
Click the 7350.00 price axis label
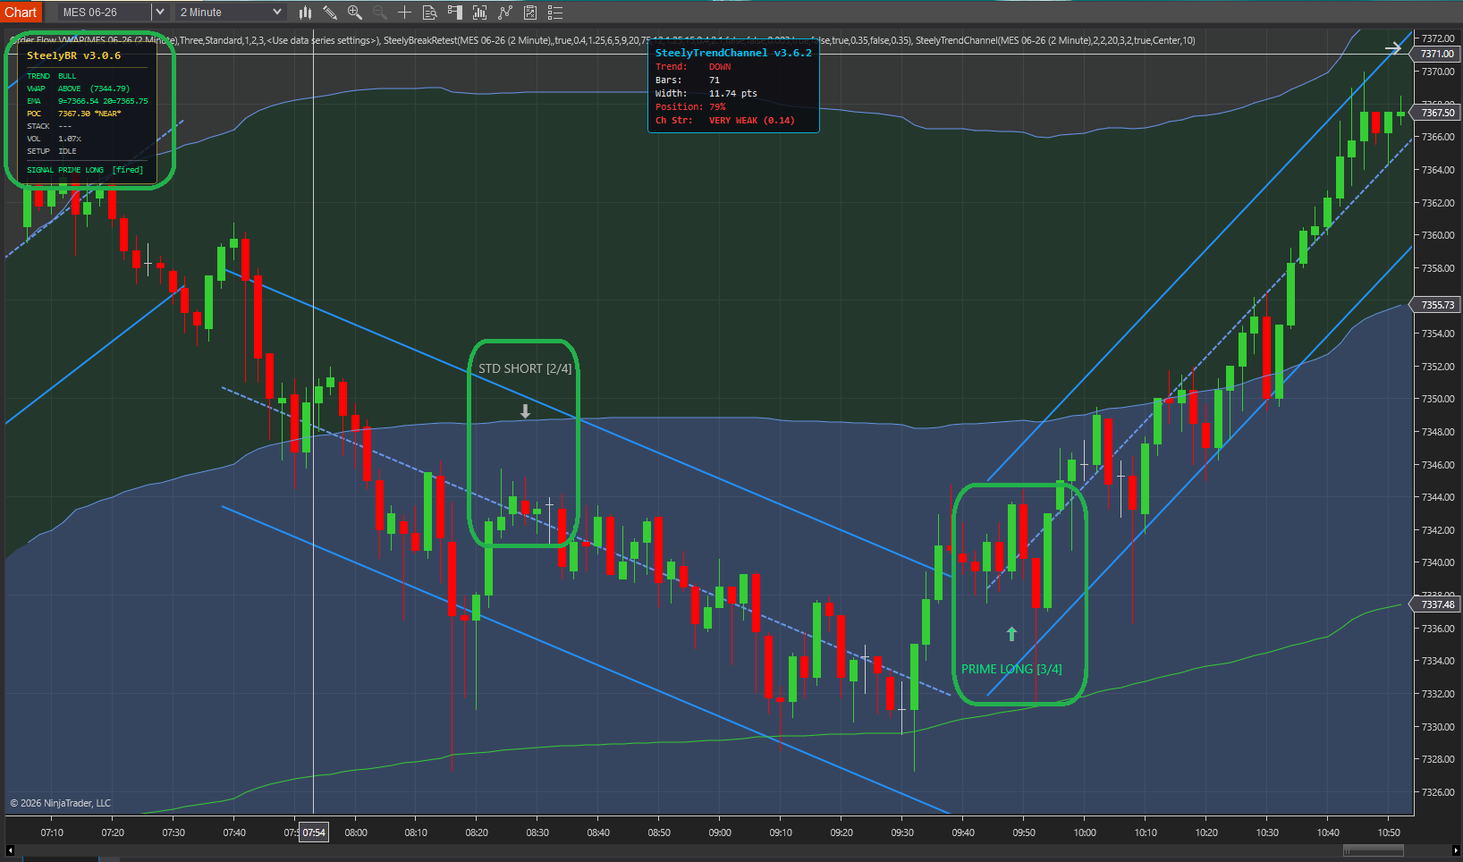[x=1438, y=399]
